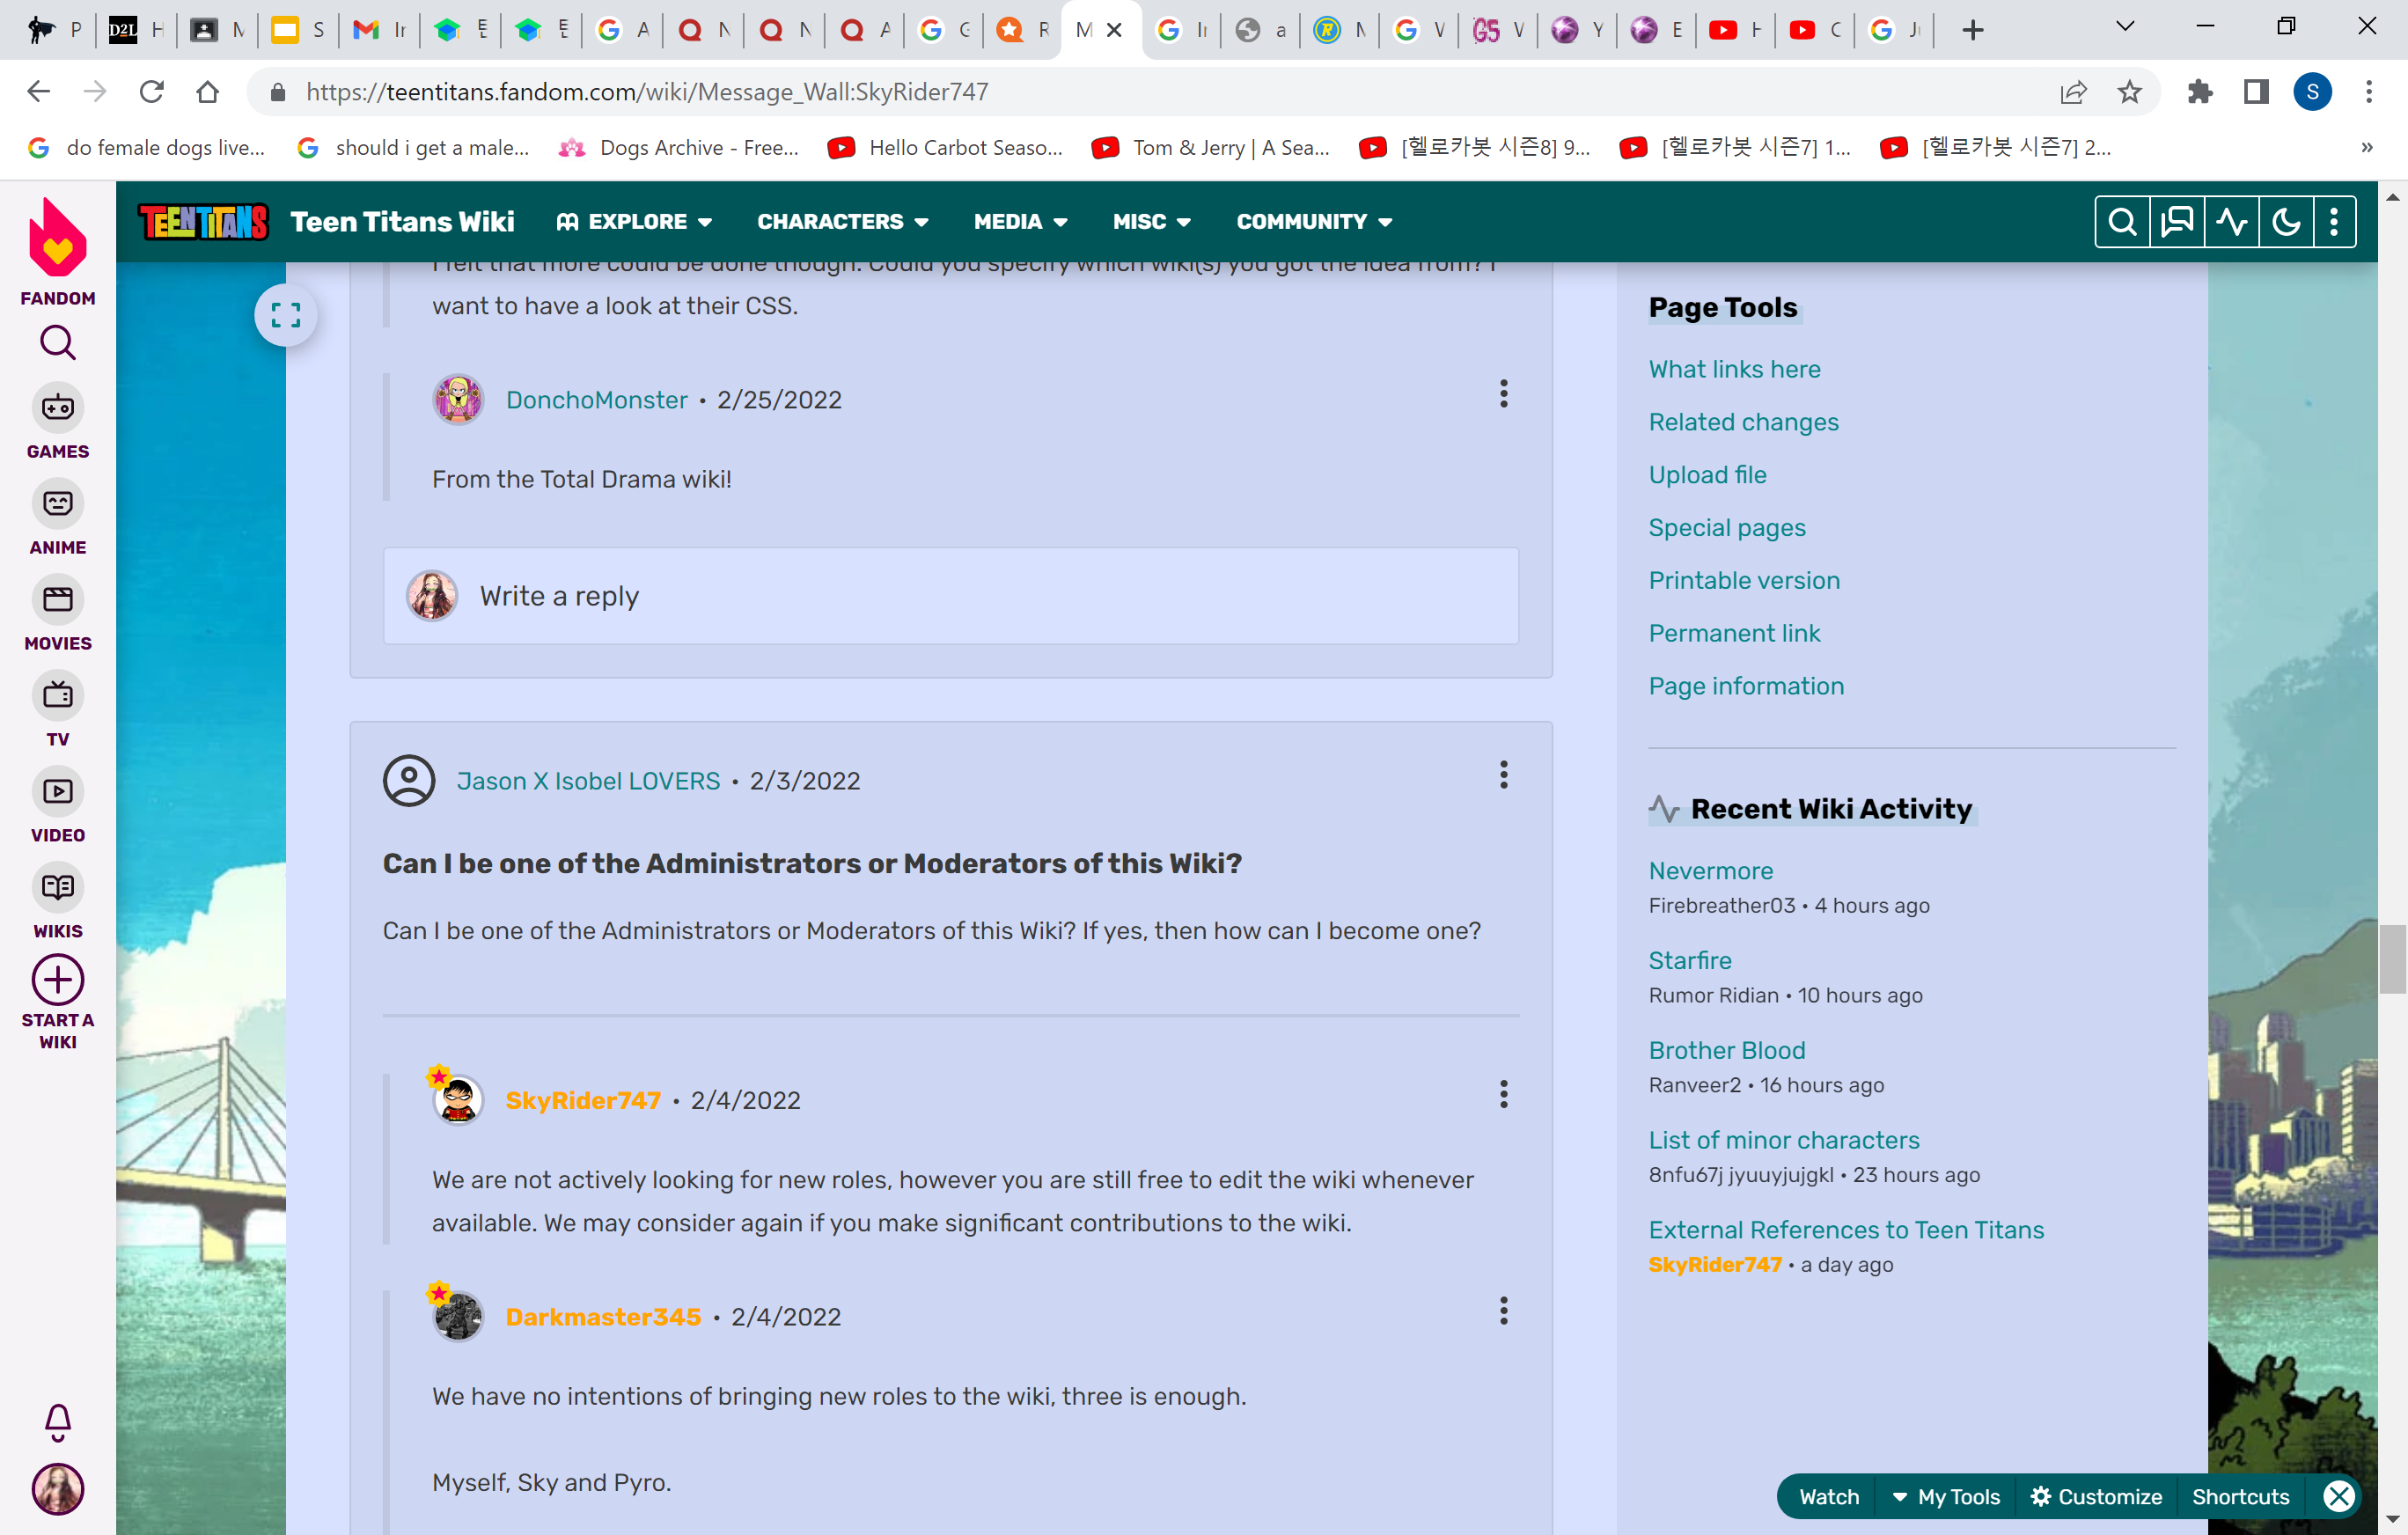Toggle the MISC navigation menu

pos(1151,221)
